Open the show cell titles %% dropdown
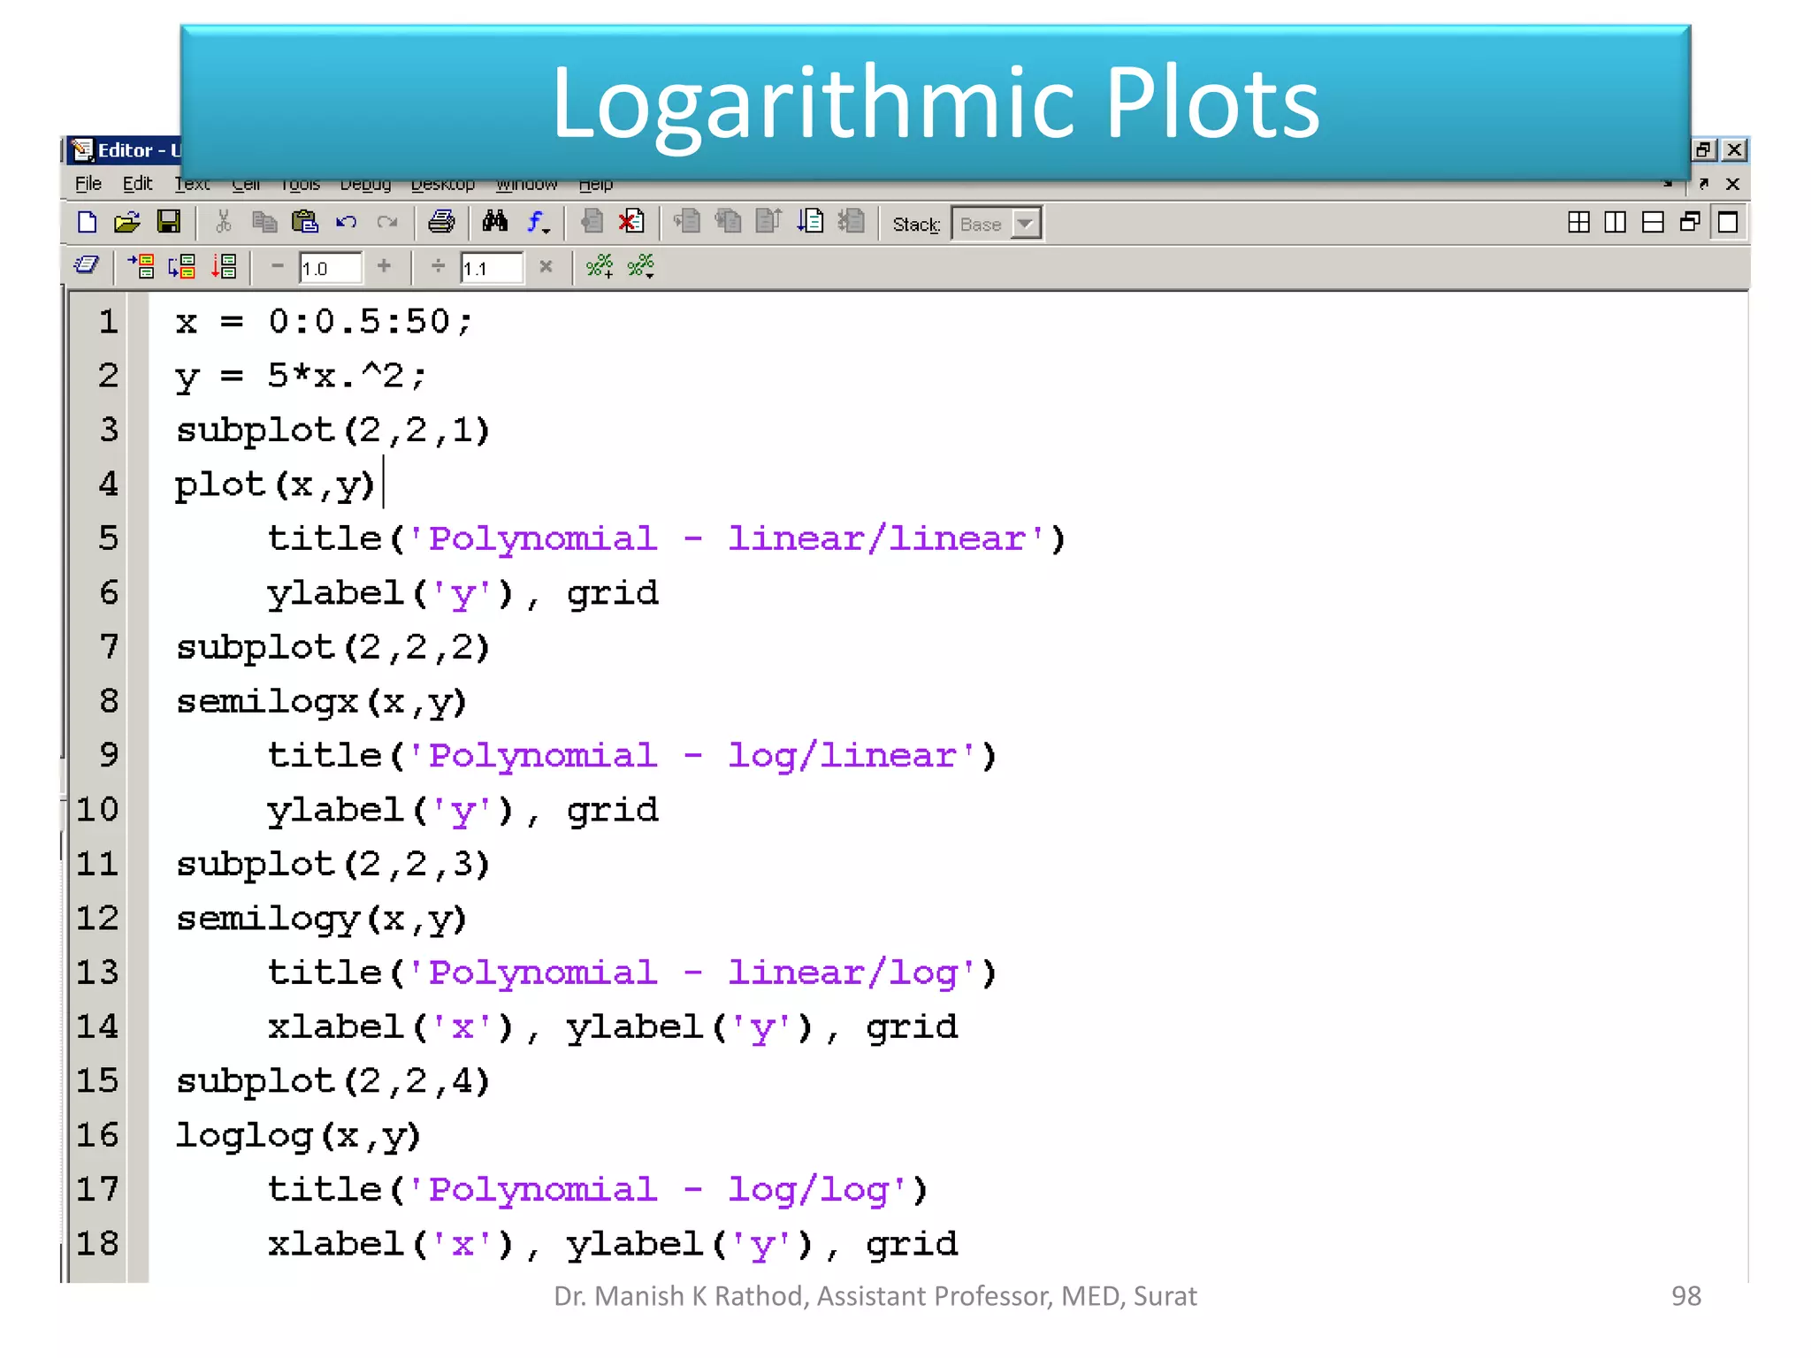Screen dimensions: 1811x1358 pos(641,266)
